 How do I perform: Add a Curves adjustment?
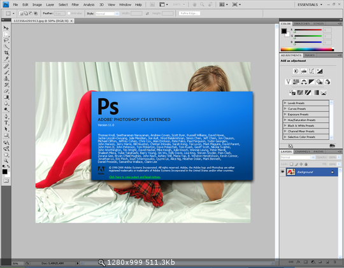point(312,71)
